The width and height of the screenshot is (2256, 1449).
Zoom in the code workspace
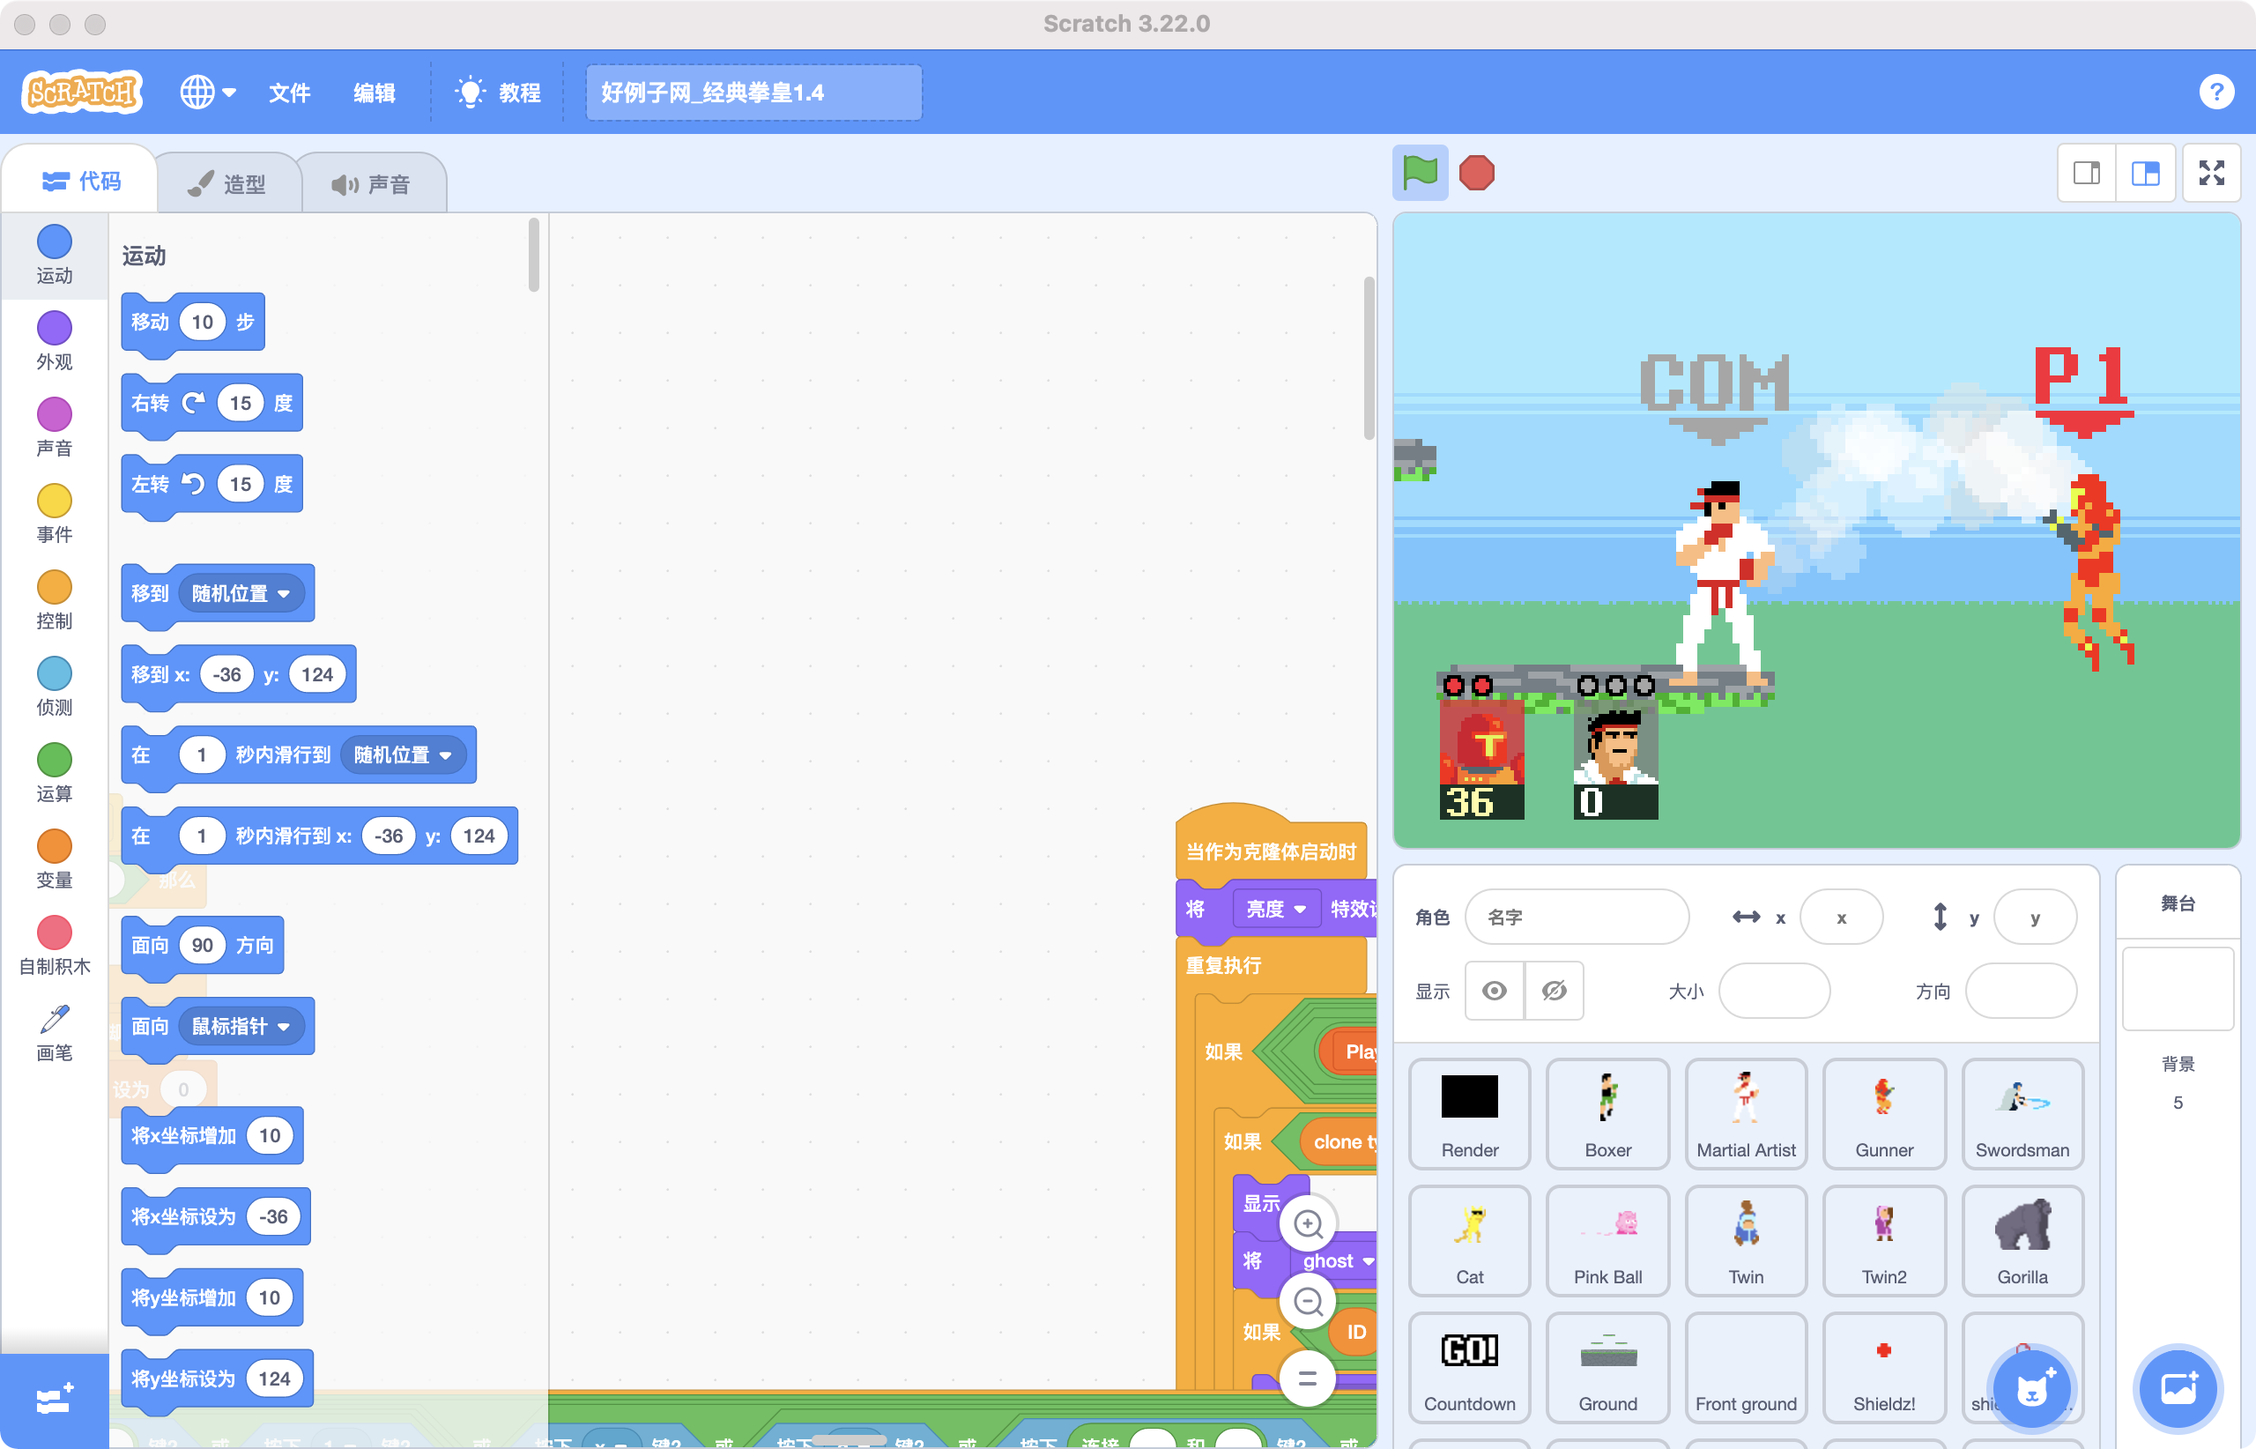coord(1308,1223)
